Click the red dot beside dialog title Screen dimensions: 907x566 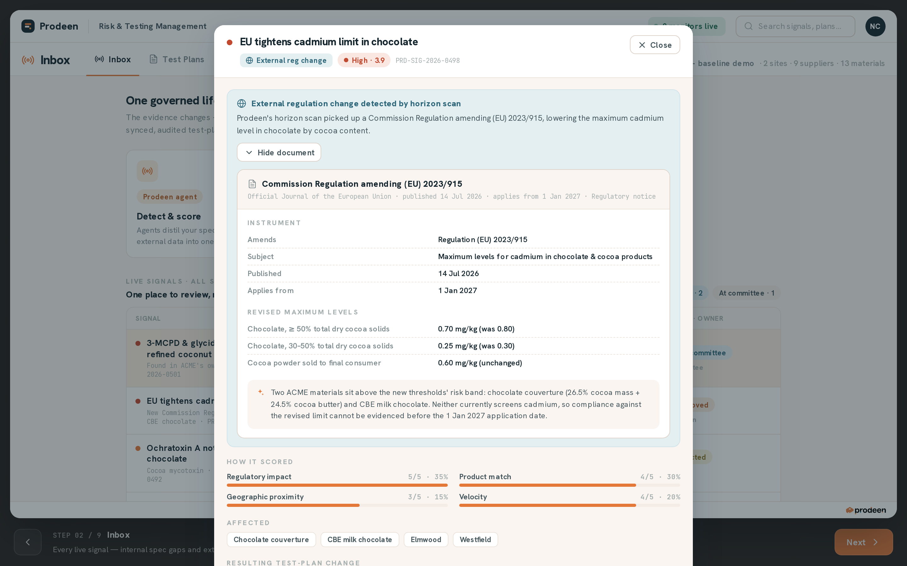(x=230, y=42)
